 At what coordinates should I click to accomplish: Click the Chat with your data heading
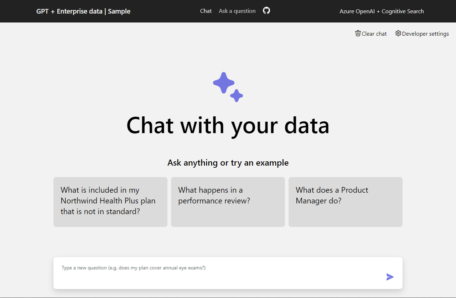(x=228, y=125)
